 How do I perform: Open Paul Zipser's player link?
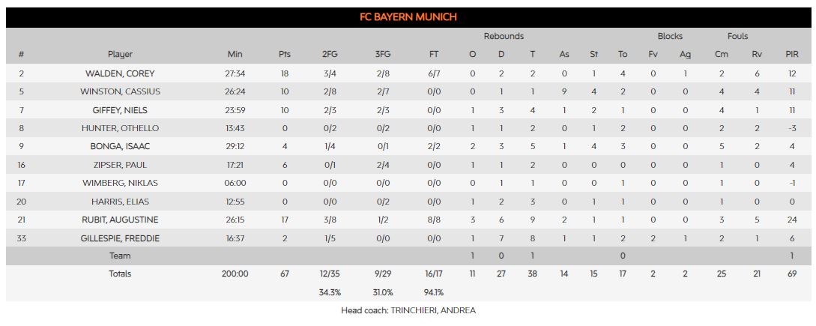tap(120, 165)
